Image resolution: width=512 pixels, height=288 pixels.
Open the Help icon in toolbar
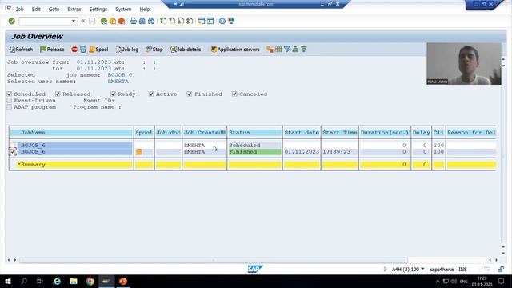222,22
